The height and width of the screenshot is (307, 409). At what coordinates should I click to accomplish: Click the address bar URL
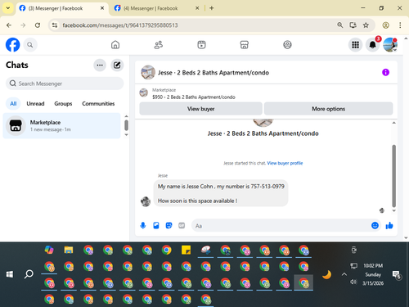pyautogui.click(x=120, y=25)
